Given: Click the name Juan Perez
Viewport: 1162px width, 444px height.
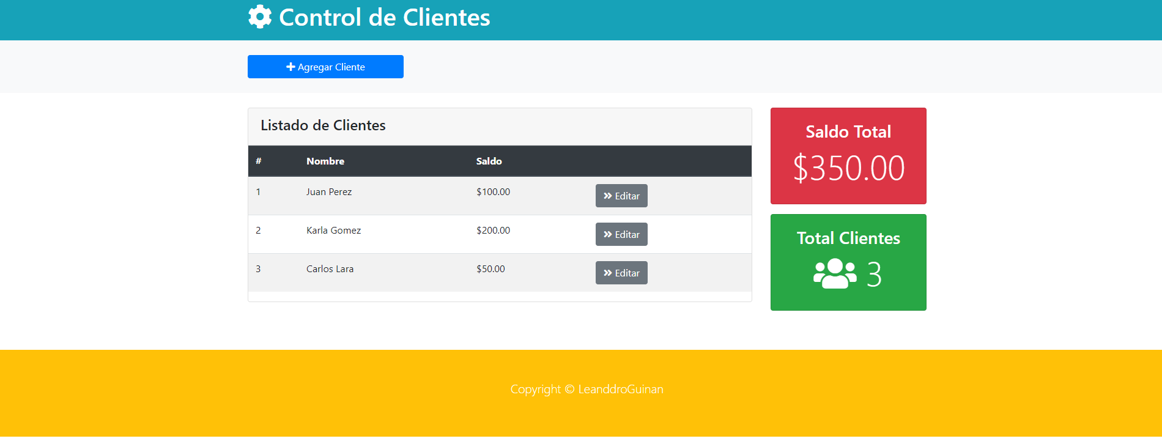Looking at the screenshot, I should (329, 192).
